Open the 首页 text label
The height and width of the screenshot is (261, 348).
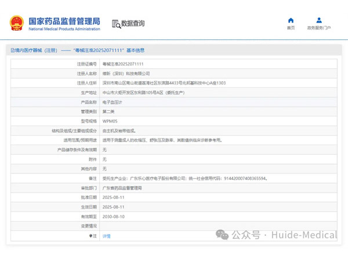(x=291, y=28)
